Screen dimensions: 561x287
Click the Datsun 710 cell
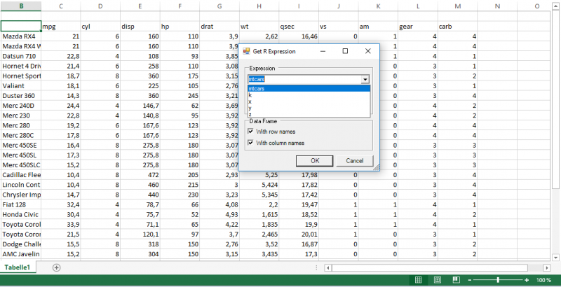21,56
